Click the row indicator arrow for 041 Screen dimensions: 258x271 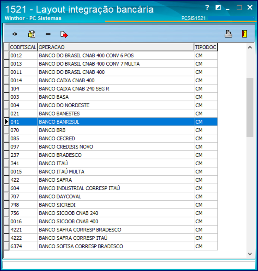pos(6,122)
